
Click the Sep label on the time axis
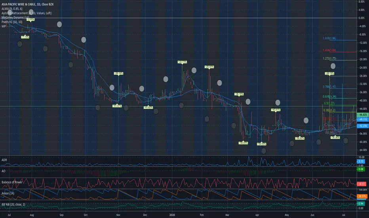[61, 215]
